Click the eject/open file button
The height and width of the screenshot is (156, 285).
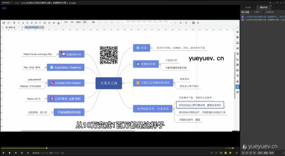coord(28,153)
